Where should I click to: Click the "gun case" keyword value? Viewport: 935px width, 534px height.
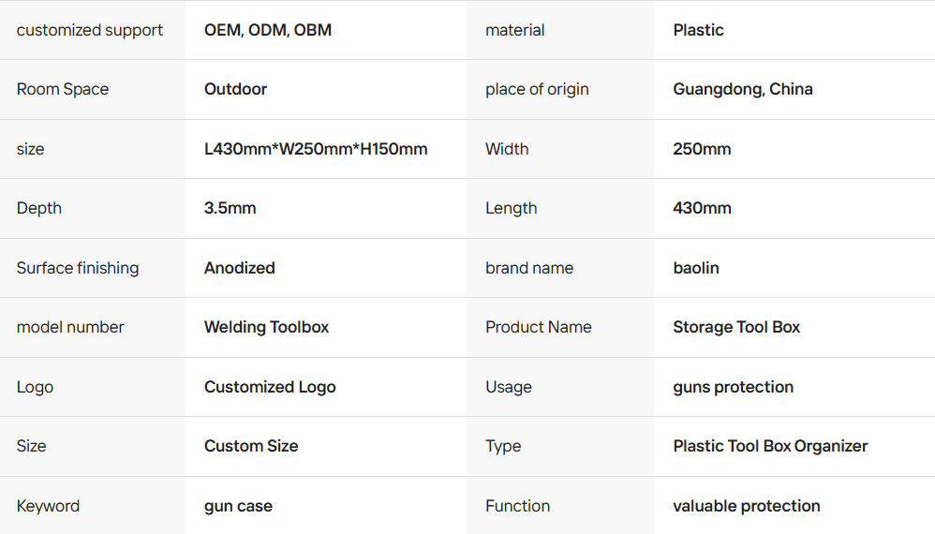(x=238, y=506)
